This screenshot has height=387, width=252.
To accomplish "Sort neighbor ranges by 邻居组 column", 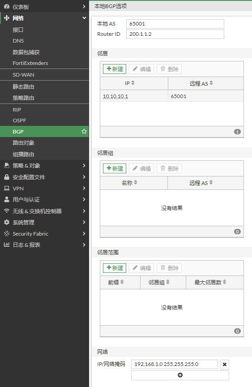I will click(168, 282).
